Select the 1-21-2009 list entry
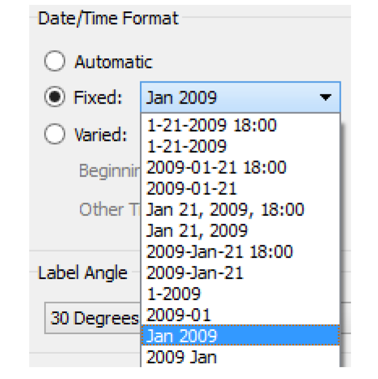This screenshot has width=378, height=379. pos(187,146)
